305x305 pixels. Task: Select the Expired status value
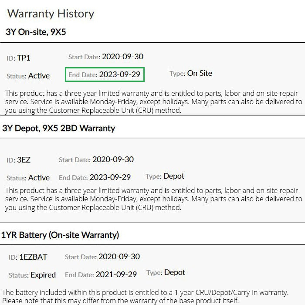(43, 275)
